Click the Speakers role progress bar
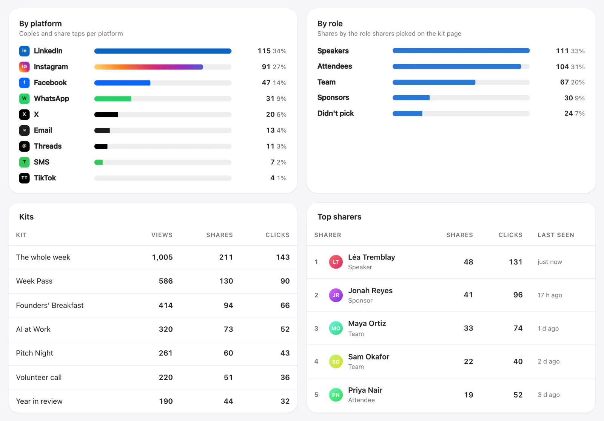 [461, 51]
